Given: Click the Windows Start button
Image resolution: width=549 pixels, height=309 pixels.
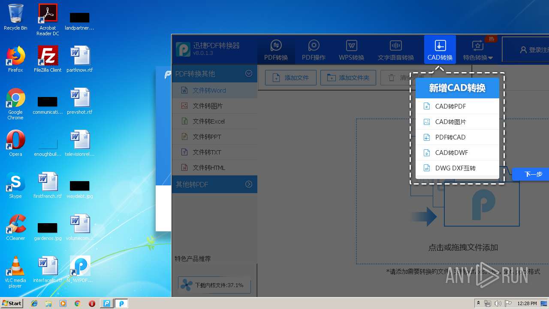Looking at the screenshot, I should (12, 303).
